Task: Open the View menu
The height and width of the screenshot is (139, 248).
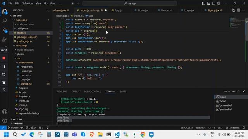Action: point(38,3)
